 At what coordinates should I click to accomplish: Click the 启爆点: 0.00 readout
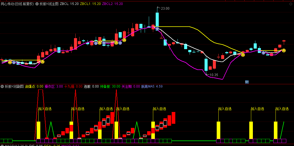[x=34, y=86]
